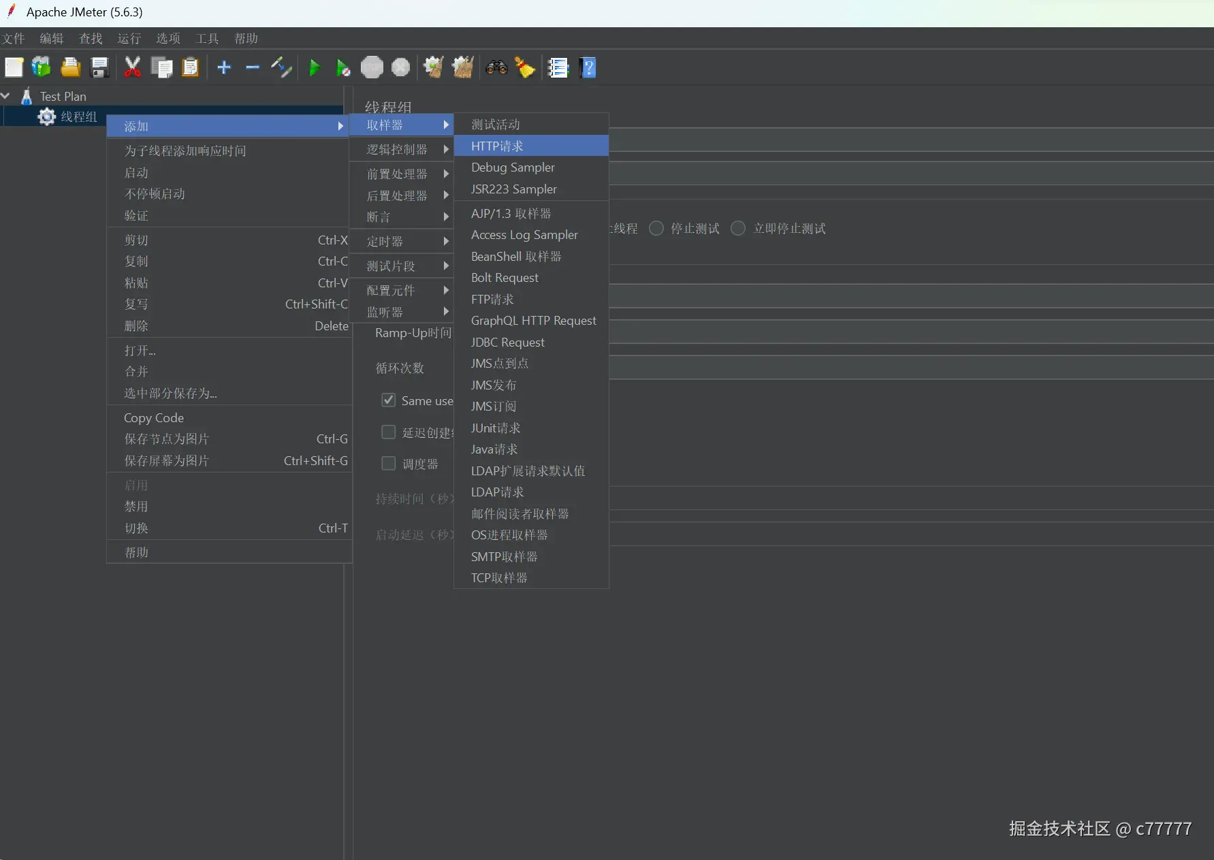Select TCP取样器 from the list
Screen dimensions: 1214x860
531,577
